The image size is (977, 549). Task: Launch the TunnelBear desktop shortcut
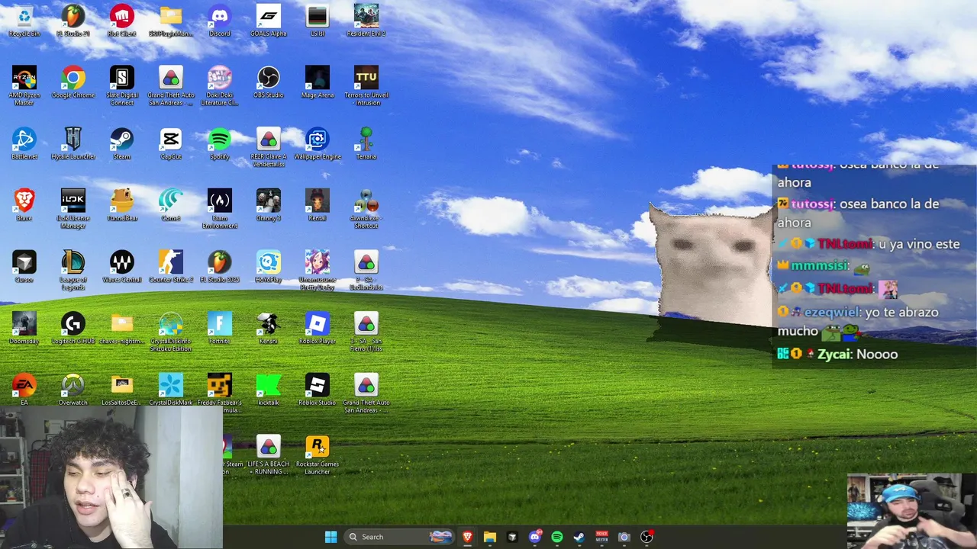(x=122, y=205)
